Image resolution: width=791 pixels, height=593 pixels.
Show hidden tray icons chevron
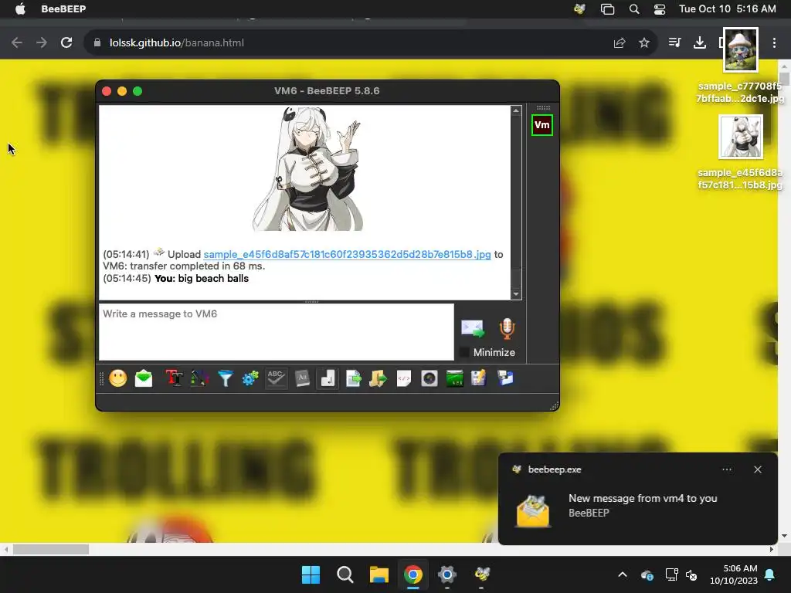point(623,574)
